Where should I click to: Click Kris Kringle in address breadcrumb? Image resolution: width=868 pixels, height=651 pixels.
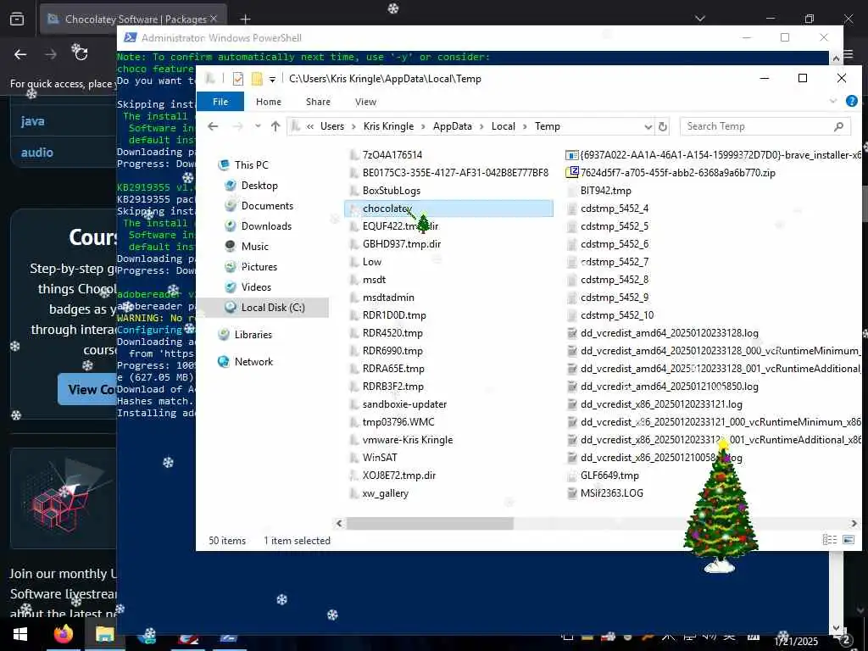pos(388,126)
